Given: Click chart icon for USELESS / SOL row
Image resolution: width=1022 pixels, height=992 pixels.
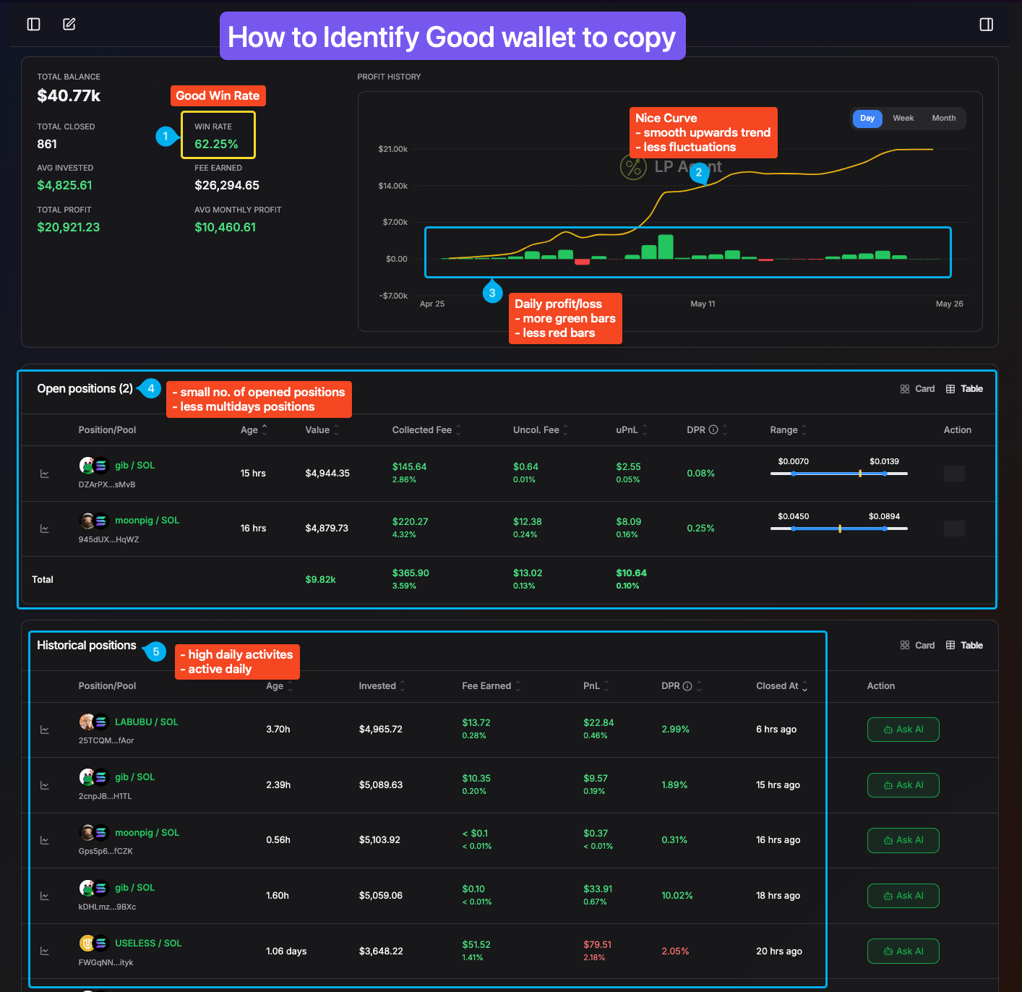Looking at the screenshot, I should [45, 952].
